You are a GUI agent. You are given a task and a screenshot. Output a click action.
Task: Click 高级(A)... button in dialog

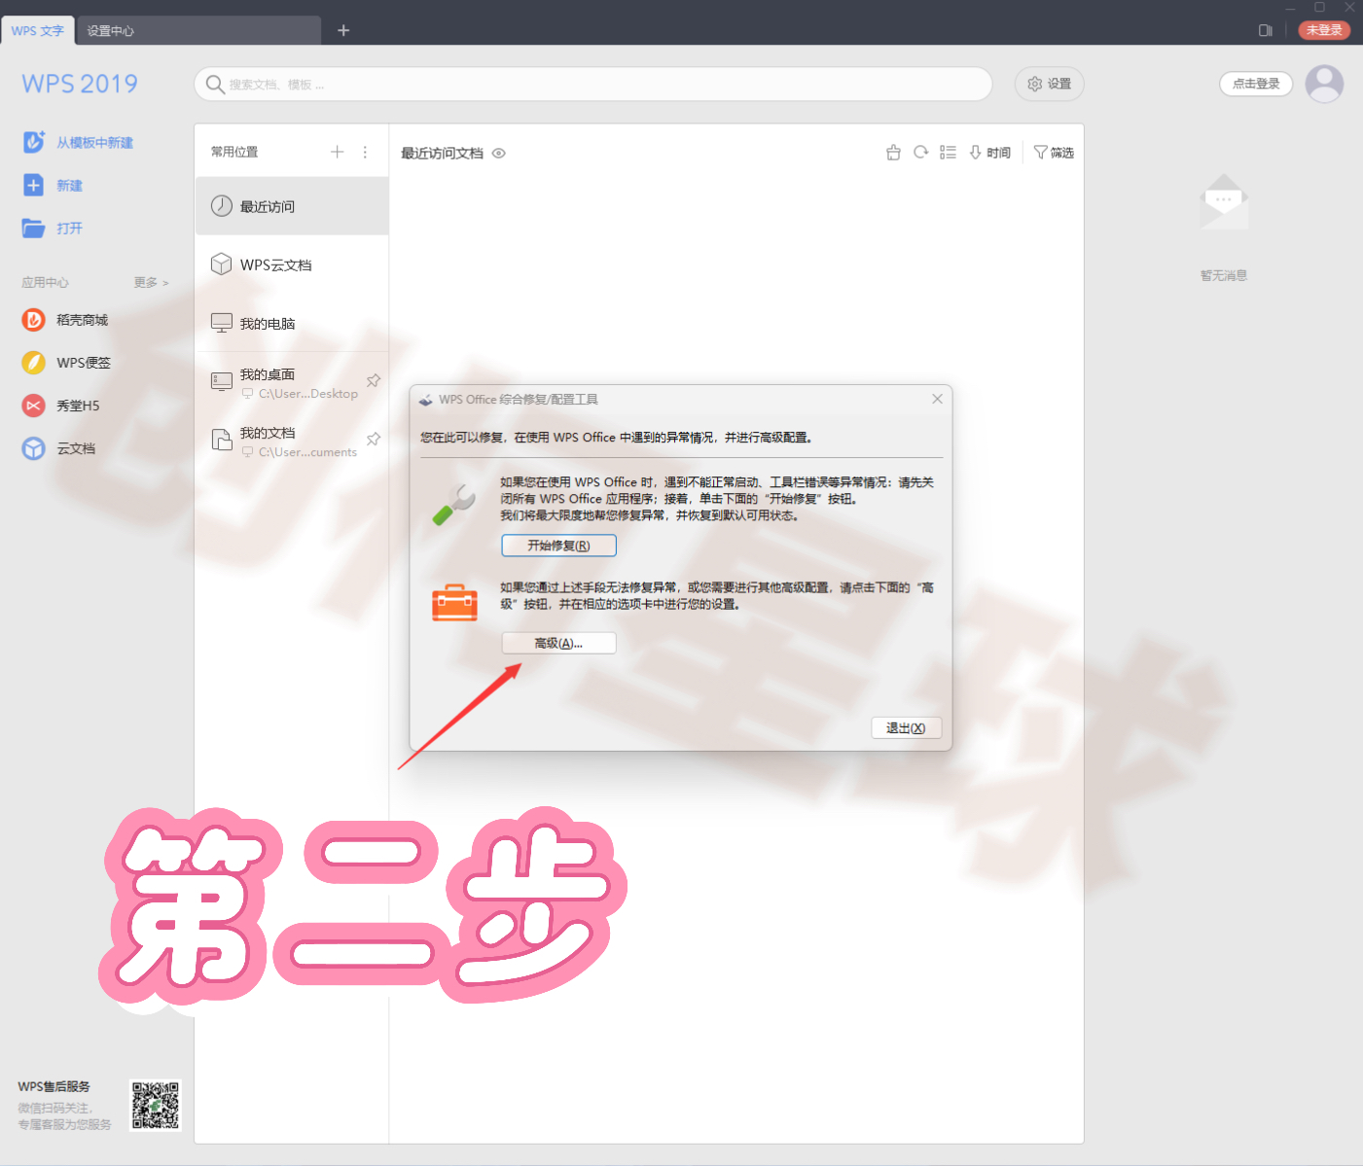[558, 643]
